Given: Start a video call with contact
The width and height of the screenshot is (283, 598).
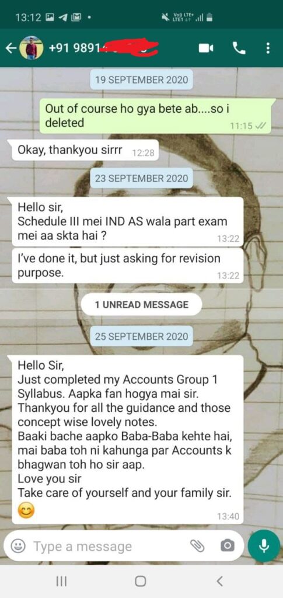Looking at the screenshot, I should tap(206, 48).
